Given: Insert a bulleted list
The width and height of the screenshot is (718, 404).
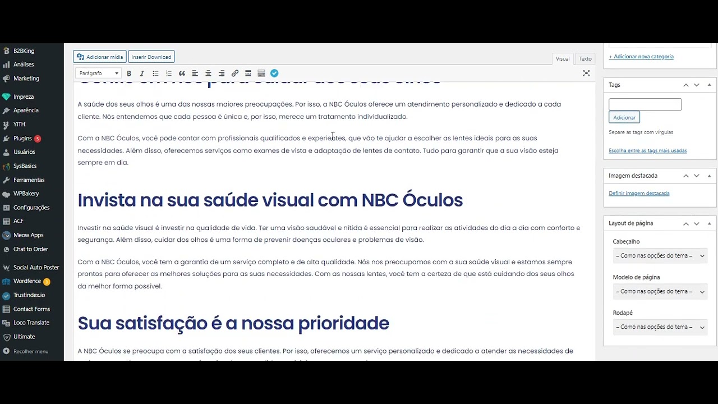Looking at the screenshot, I should [x=155, y=74].
